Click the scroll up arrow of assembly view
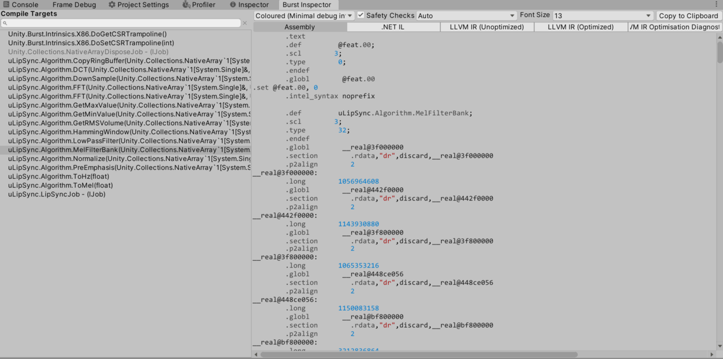The image size is (723, 359). [720, 37]
